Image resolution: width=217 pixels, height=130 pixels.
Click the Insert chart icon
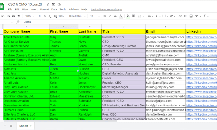[191, 16]
